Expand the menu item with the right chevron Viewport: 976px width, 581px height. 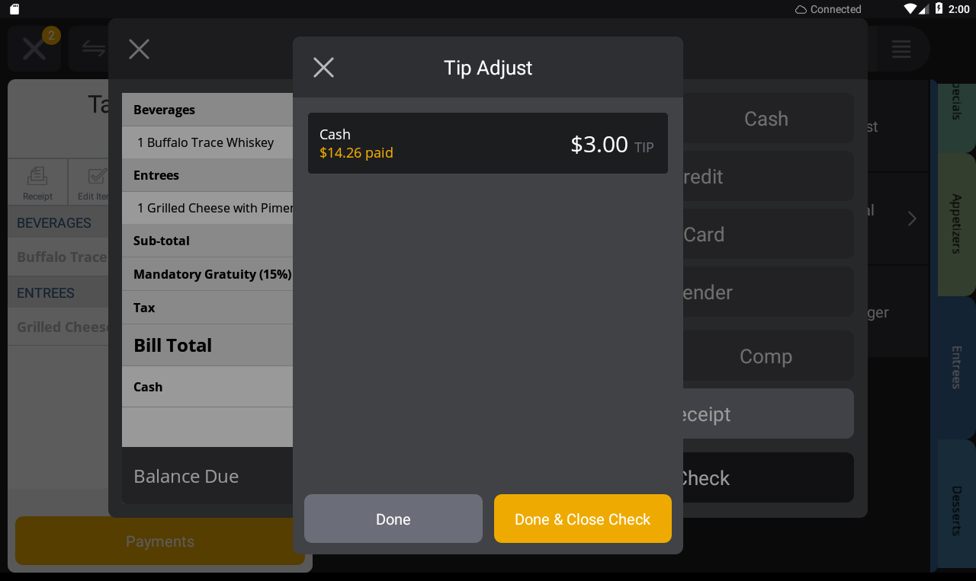click(x=912, y=219)
